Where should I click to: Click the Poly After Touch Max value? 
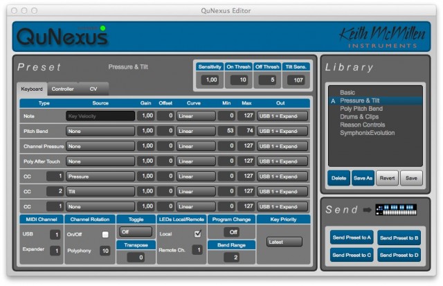246,161
